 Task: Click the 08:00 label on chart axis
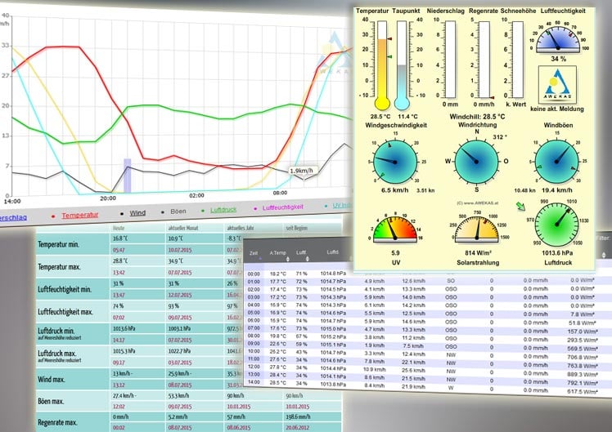[280, 193]
